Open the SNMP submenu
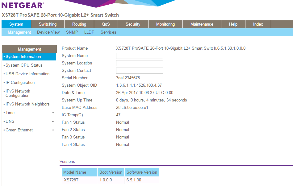This screenshot has width=293, height=186. (72, 32)
